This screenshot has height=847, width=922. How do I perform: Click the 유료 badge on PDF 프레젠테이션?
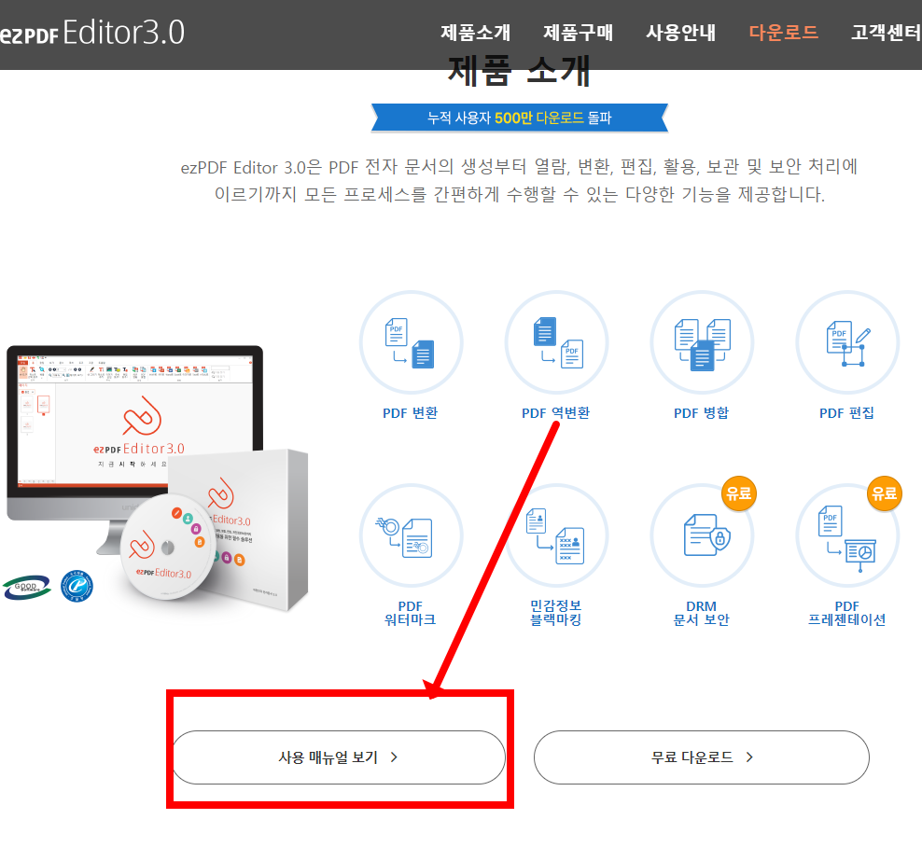point(884,493)
